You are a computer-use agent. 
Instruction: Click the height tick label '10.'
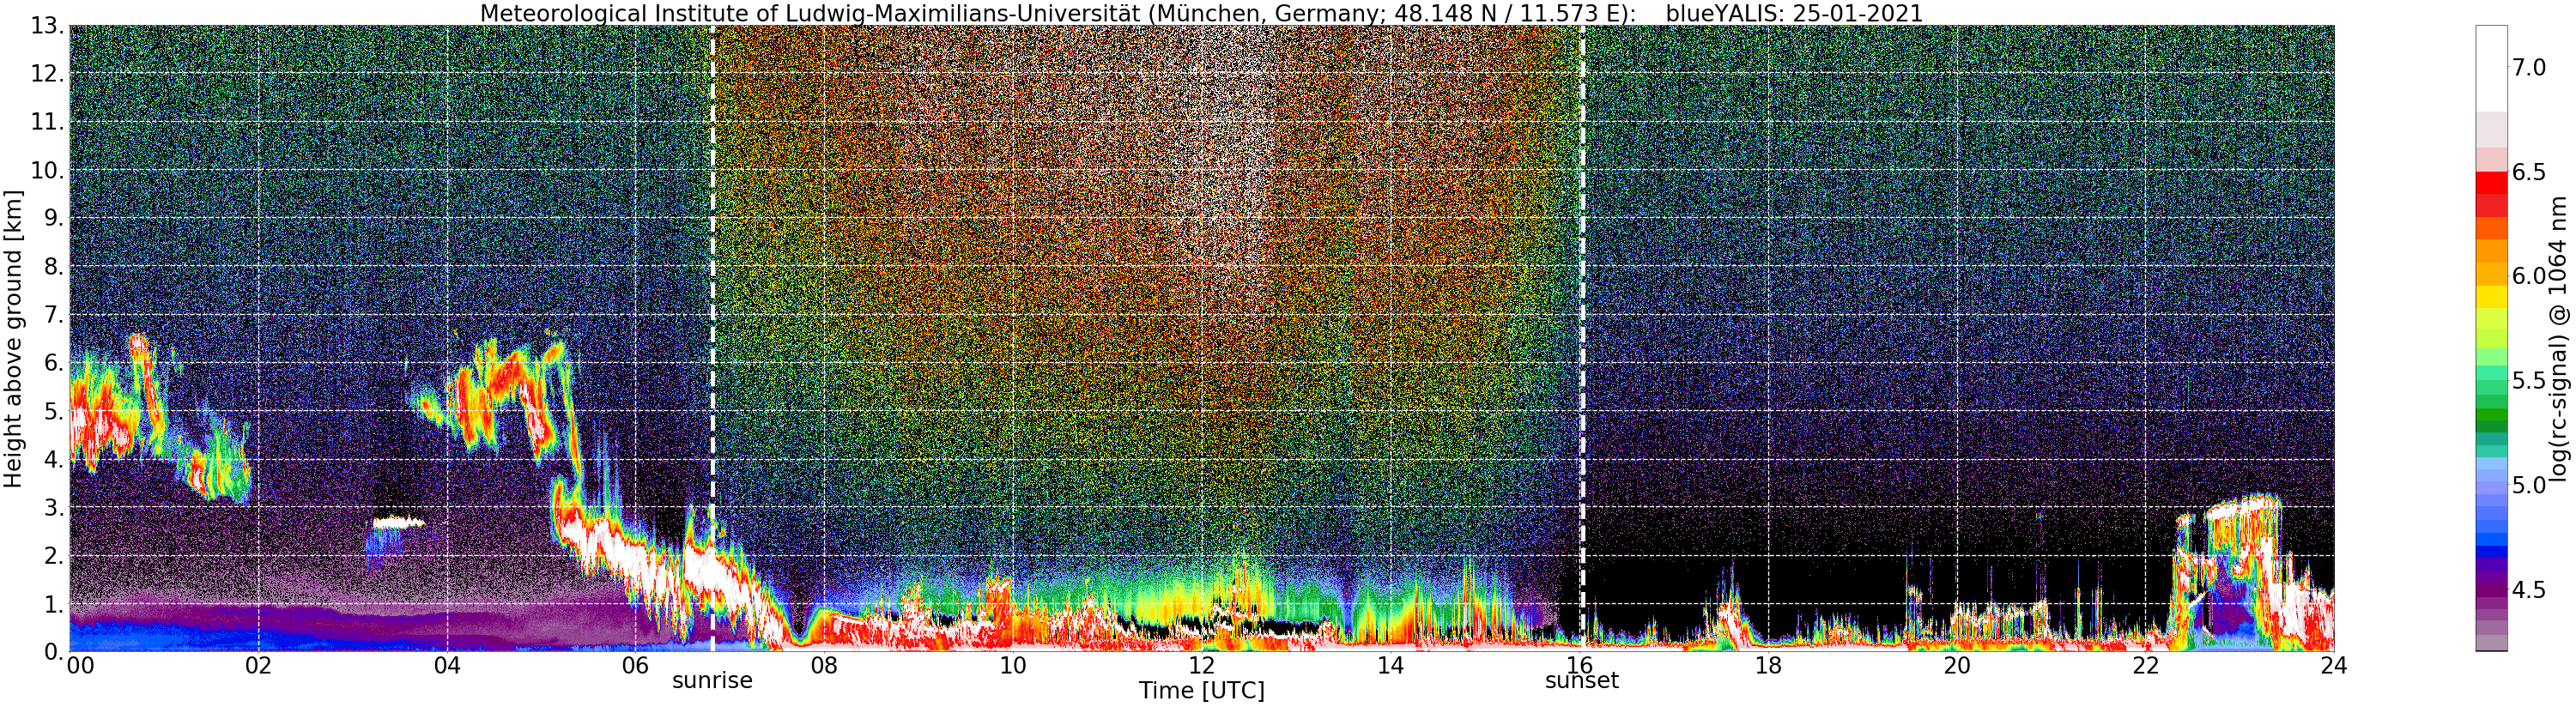(49, 169)
